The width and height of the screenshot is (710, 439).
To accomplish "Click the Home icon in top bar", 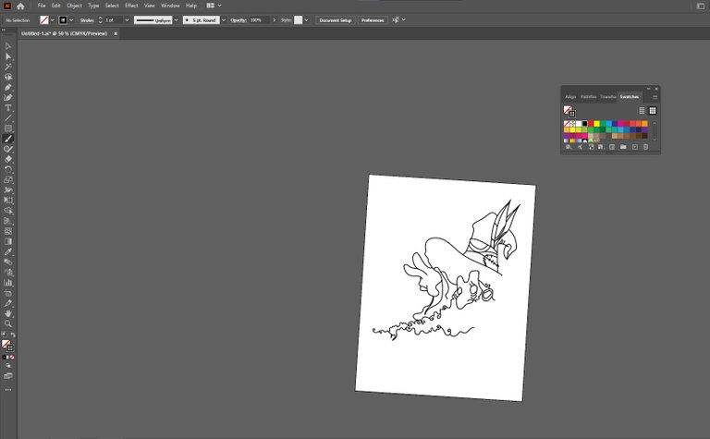I will click(20, 6).
